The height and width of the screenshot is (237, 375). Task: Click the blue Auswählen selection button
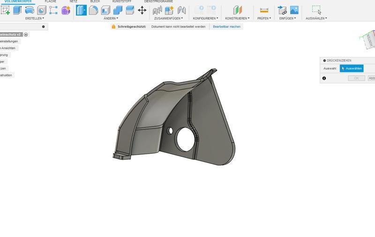[352, 68]
